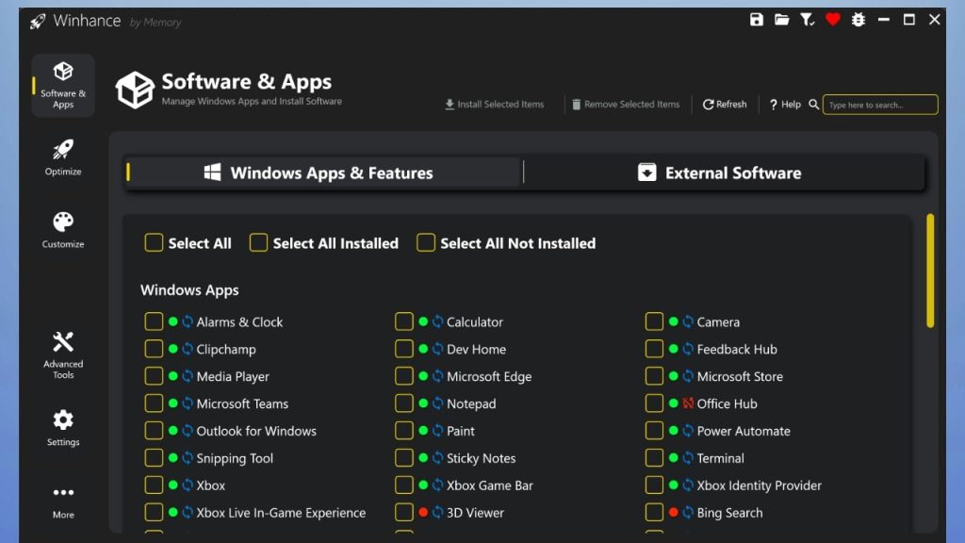
Task: Check the Select All checkbox
Action: coord(154,242)
